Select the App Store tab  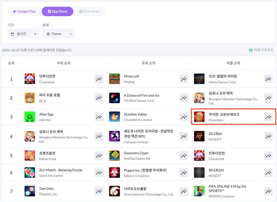pos(57,11)
